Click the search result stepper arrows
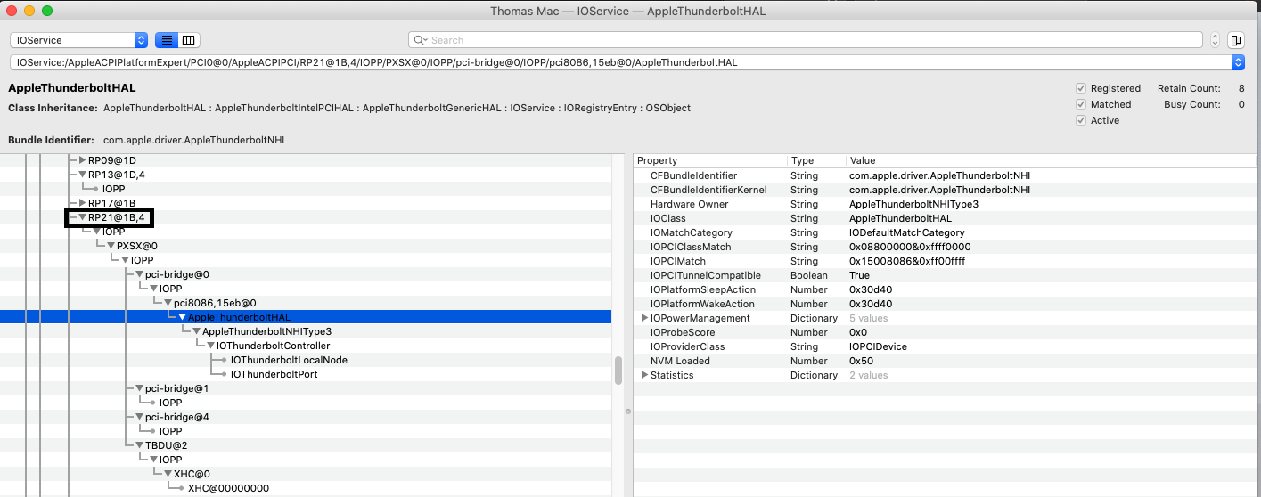Image resolution: width=1261 pixels, height=497 pixels. 1215,40
